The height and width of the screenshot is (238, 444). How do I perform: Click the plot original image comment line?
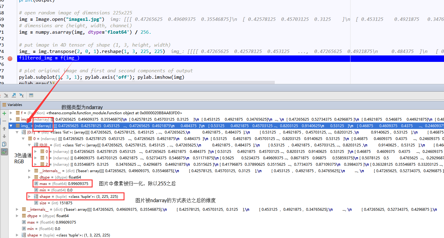[x=106, y=70]
